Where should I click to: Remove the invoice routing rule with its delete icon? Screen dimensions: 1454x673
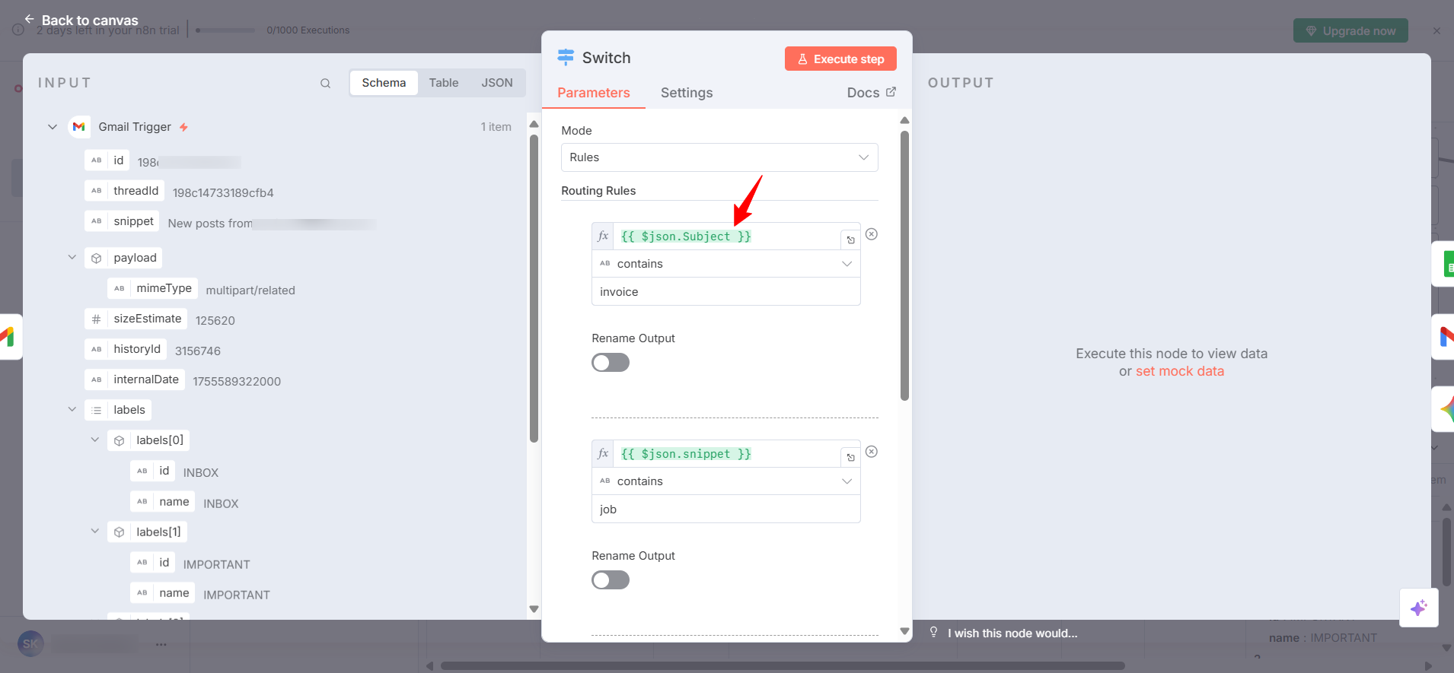pos(872,234)
